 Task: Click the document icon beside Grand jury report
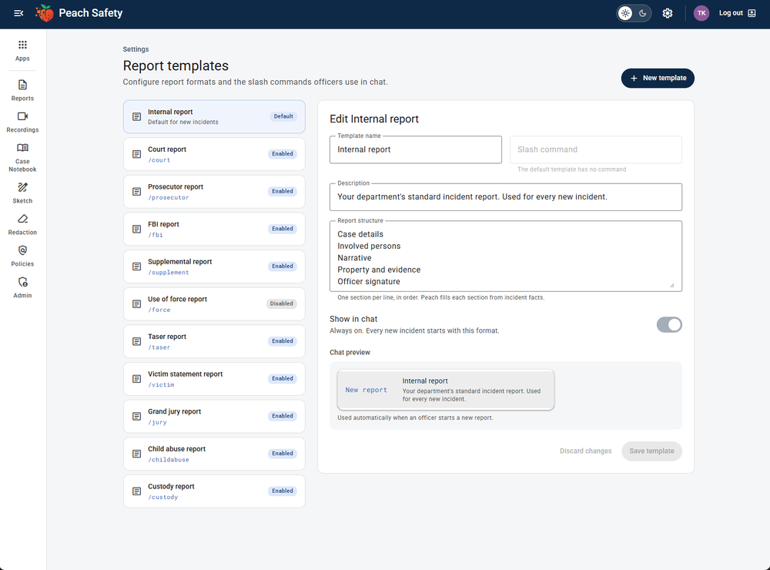click(137, 416)
